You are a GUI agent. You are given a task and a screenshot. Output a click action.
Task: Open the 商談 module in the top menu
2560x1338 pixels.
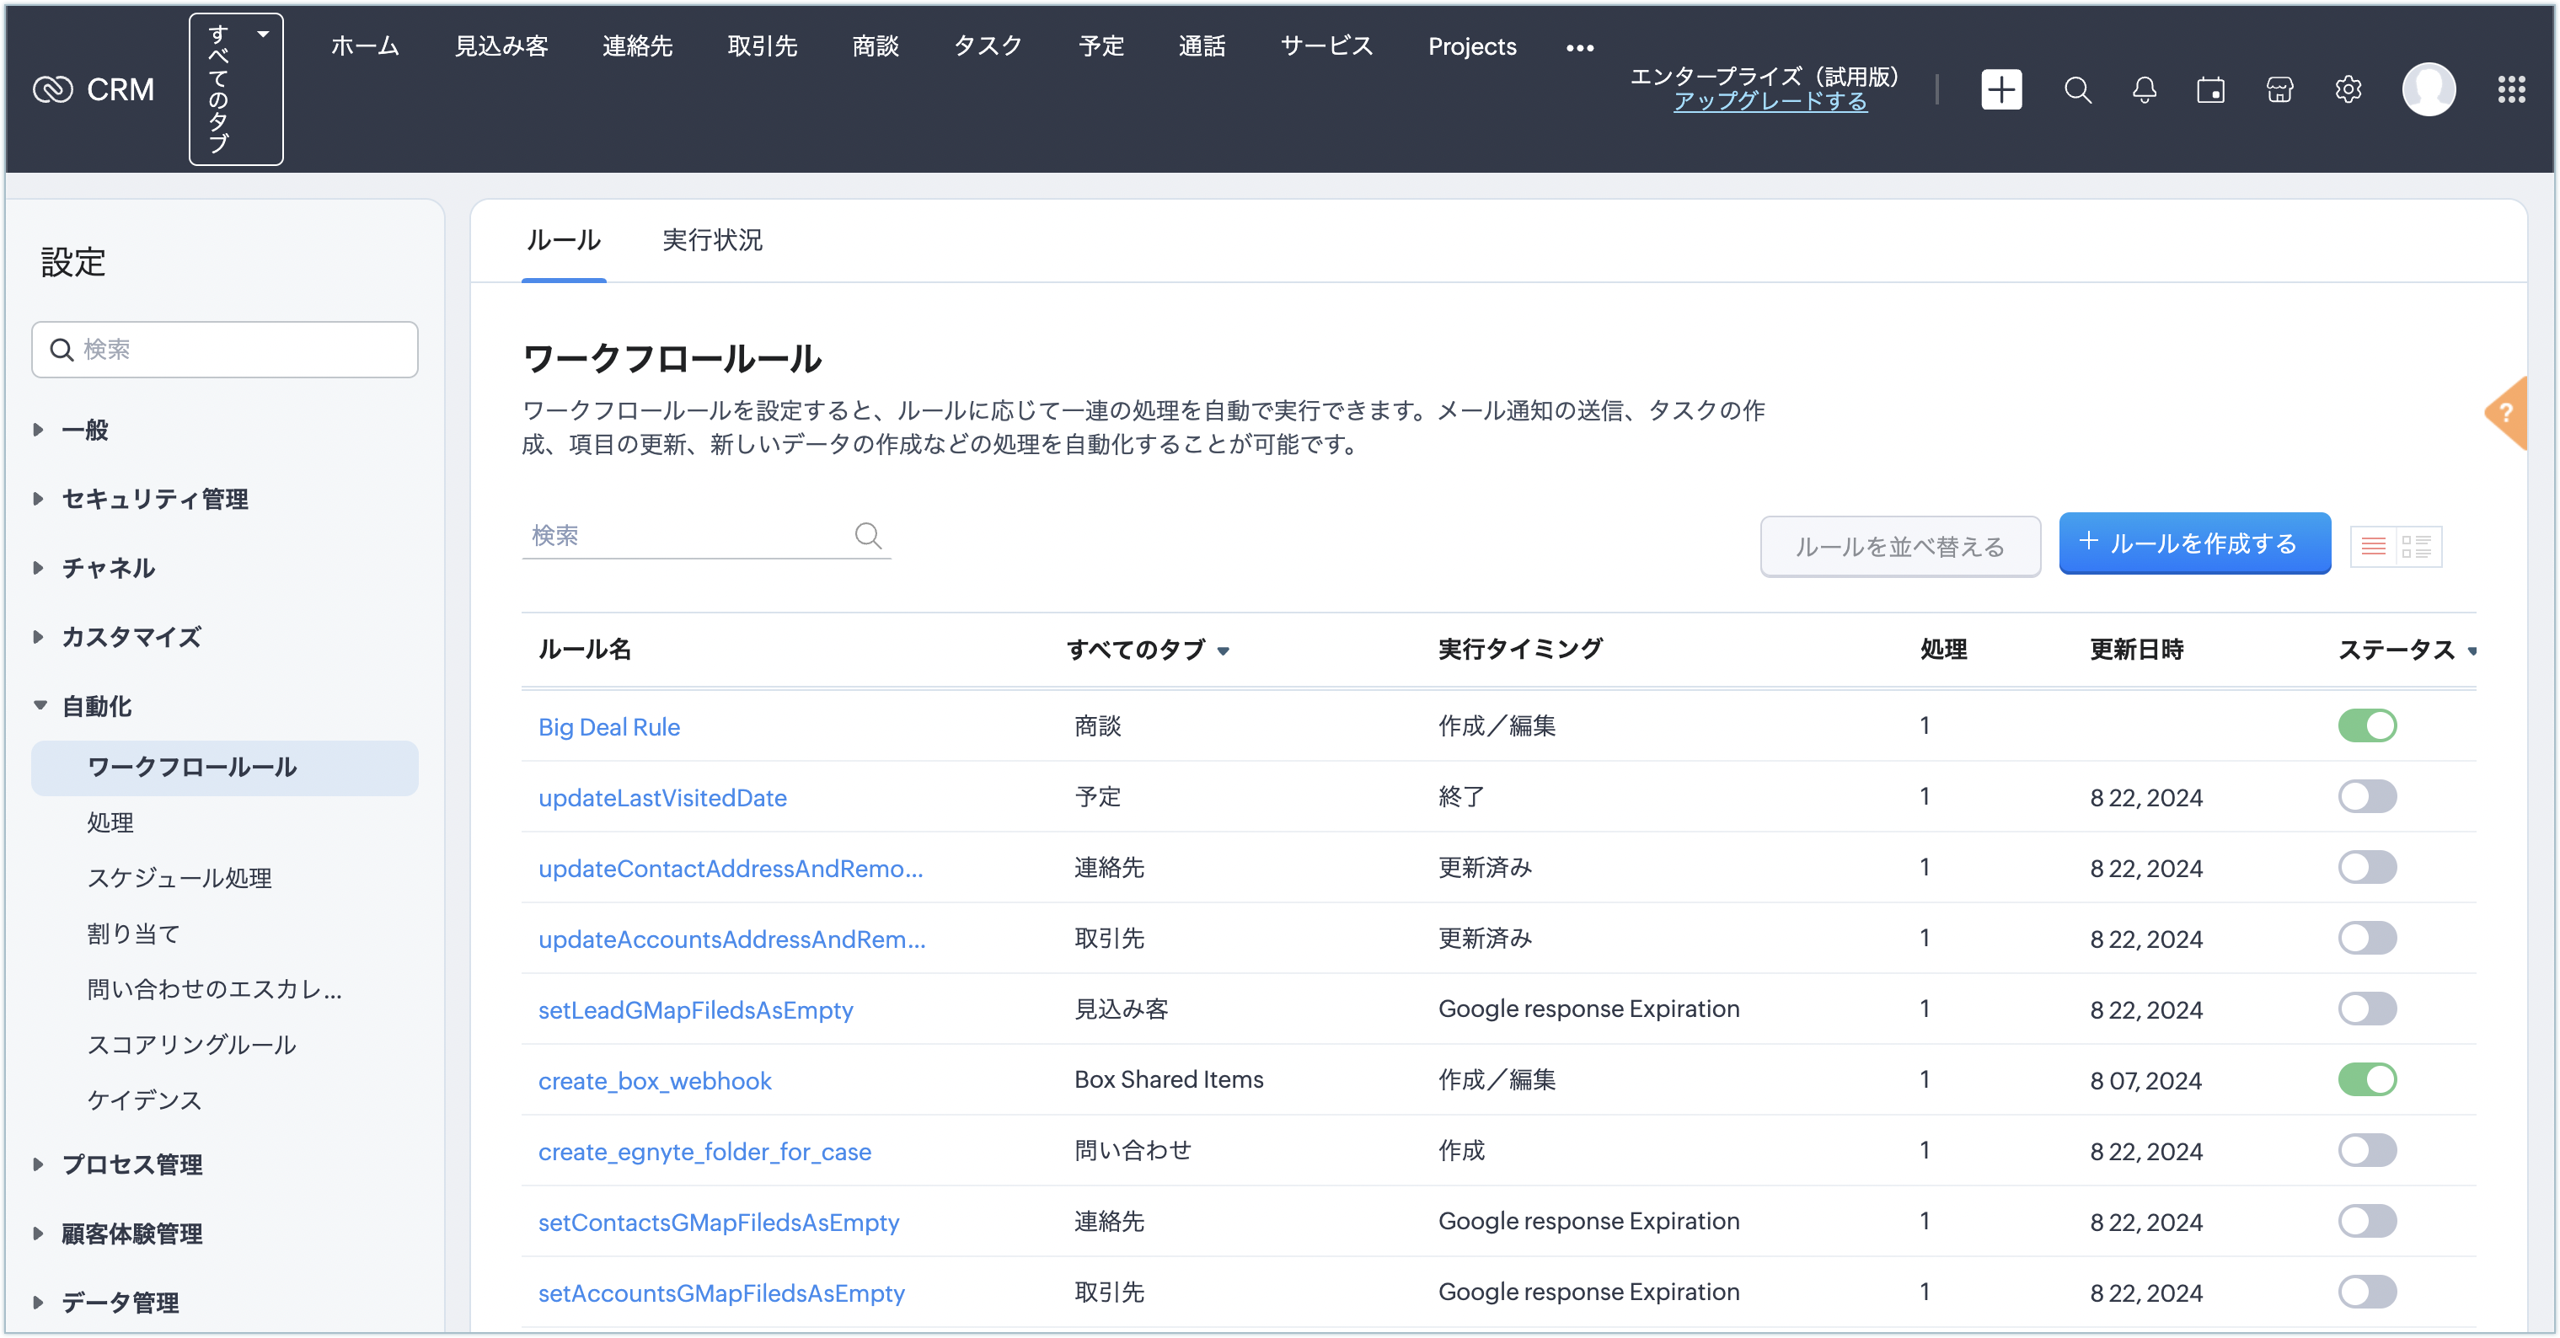(x=875, y=45)
